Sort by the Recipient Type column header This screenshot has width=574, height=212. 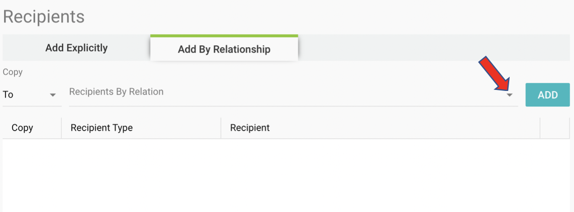[x=102, y=128]
